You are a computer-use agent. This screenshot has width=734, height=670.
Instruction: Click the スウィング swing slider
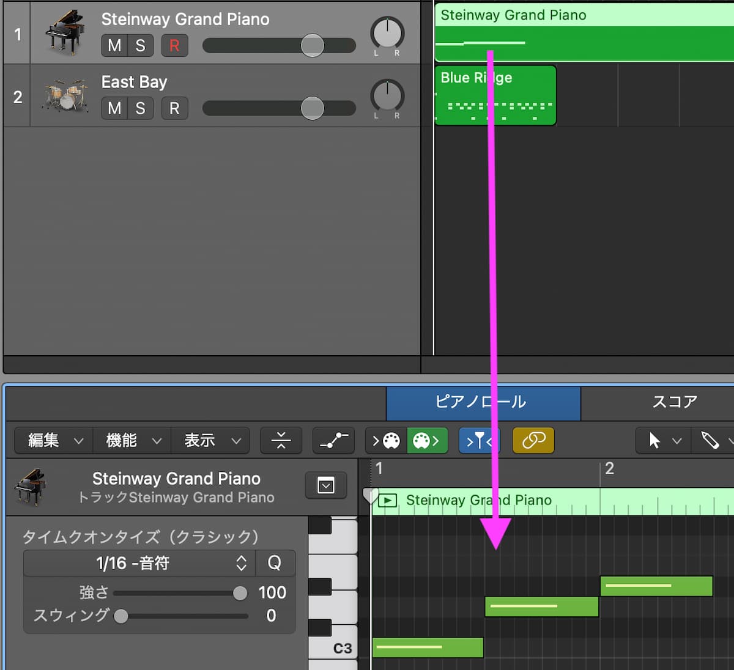[x=180, y=616]
